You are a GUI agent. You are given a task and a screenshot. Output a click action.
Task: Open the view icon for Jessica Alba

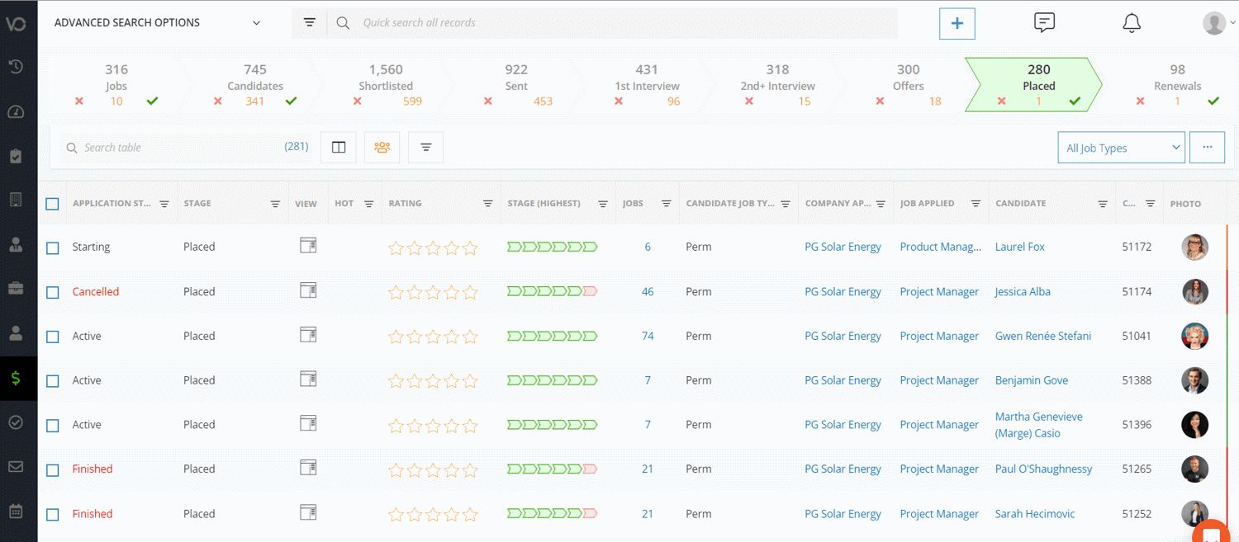point(308,290)
